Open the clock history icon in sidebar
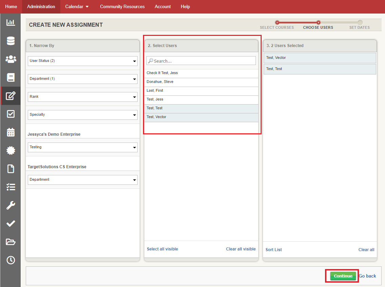The image size is (385, 287). [11, 260]
